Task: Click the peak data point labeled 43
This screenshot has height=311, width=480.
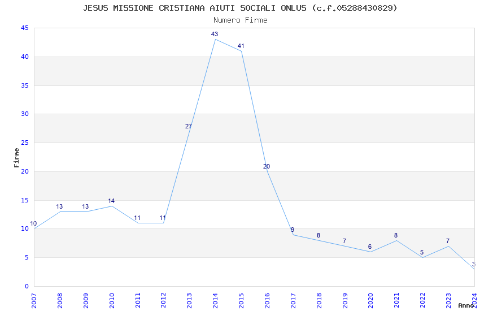Action: [215, 39]
